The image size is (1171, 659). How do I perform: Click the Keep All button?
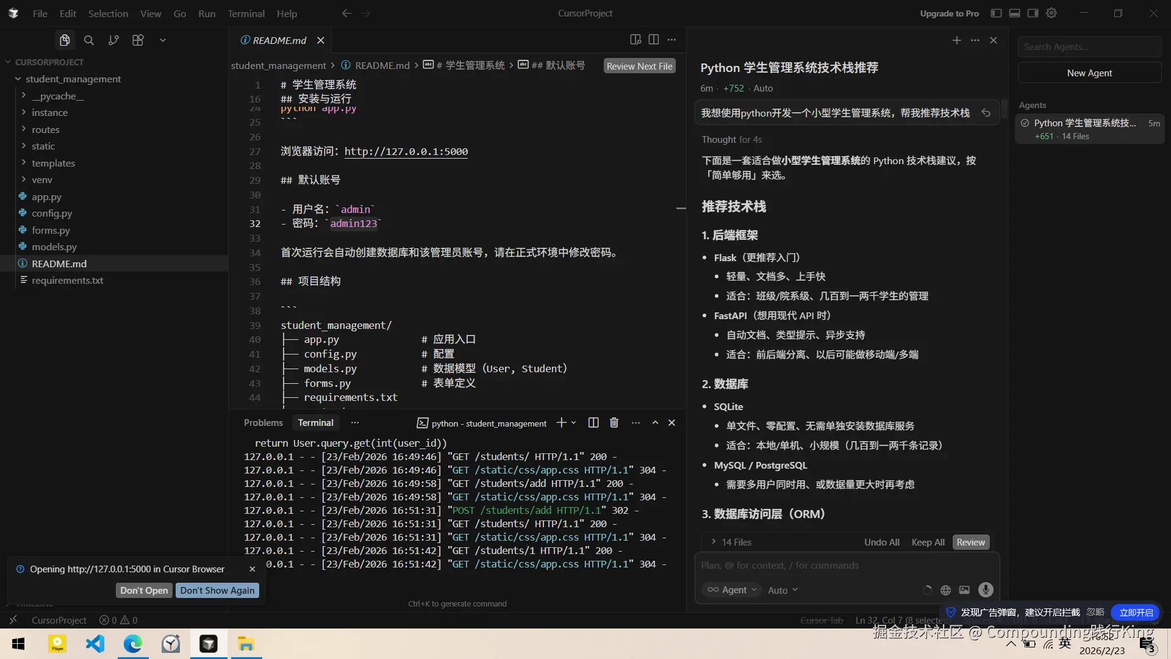(x=928, y=542)
